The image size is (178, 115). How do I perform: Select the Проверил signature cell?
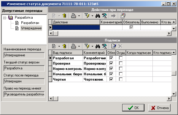67,63
